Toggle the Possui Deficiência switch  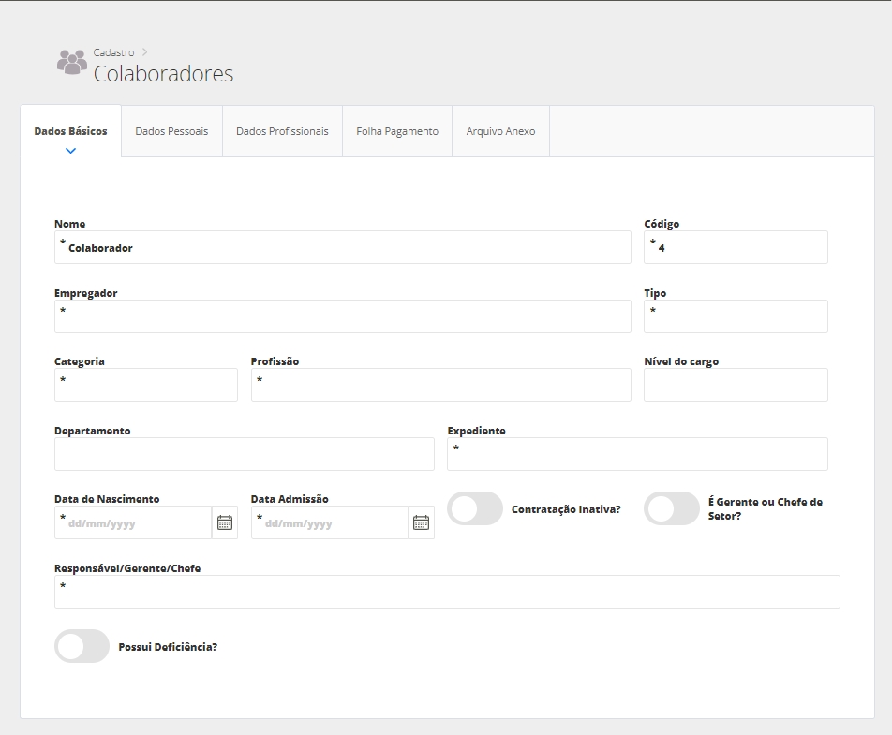click(x=82, y=646)
